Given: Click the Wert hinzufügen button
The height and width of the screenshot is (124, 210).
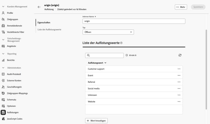Looking at the screenshot, I should pos(96,121).
